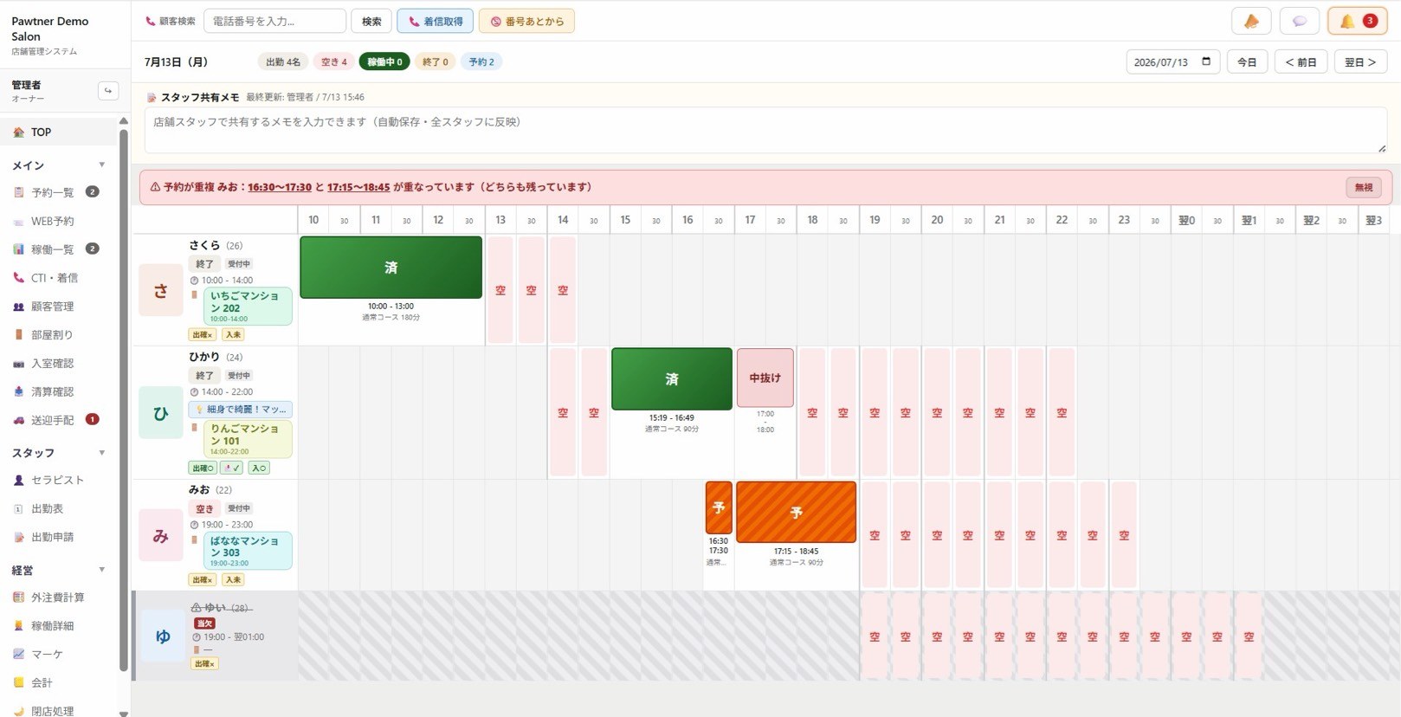Go to the next day with 翌日＞
1401x717 pixels.
coord(1360,61)
